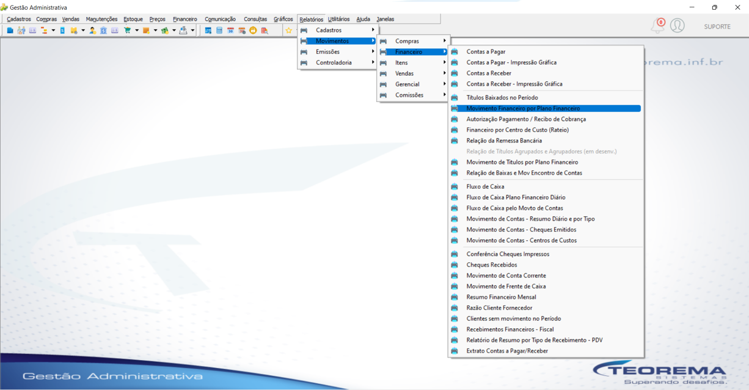Expand the Comissões submenu
The height and width of the screenshot is (390, 749).
[413, 95]
